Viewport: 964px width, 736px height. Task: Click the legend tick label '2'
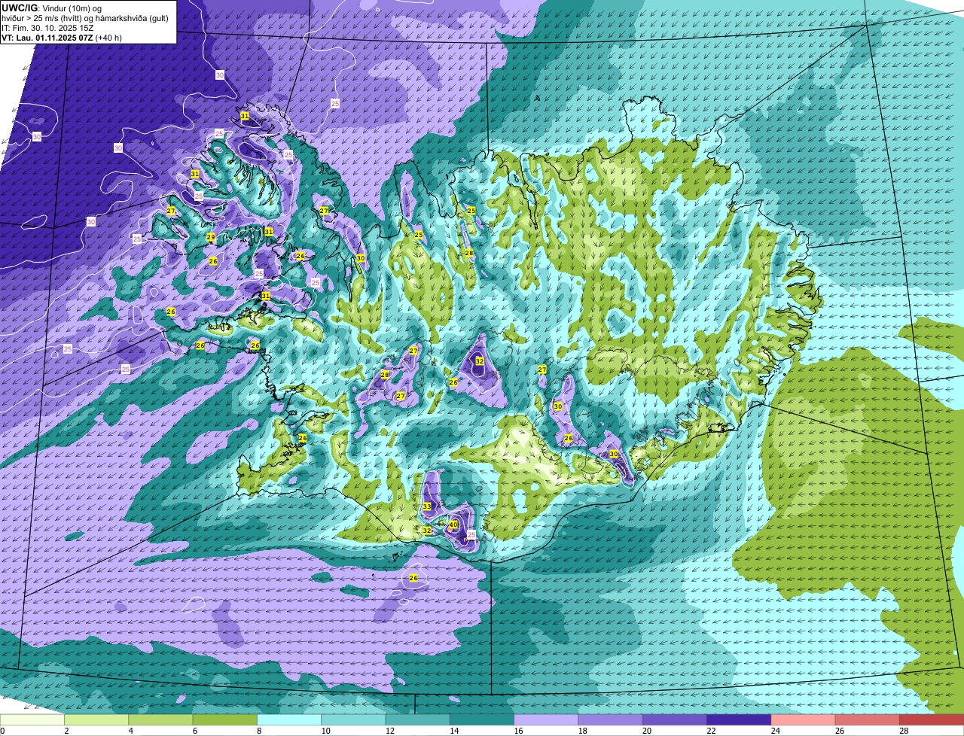66,731
